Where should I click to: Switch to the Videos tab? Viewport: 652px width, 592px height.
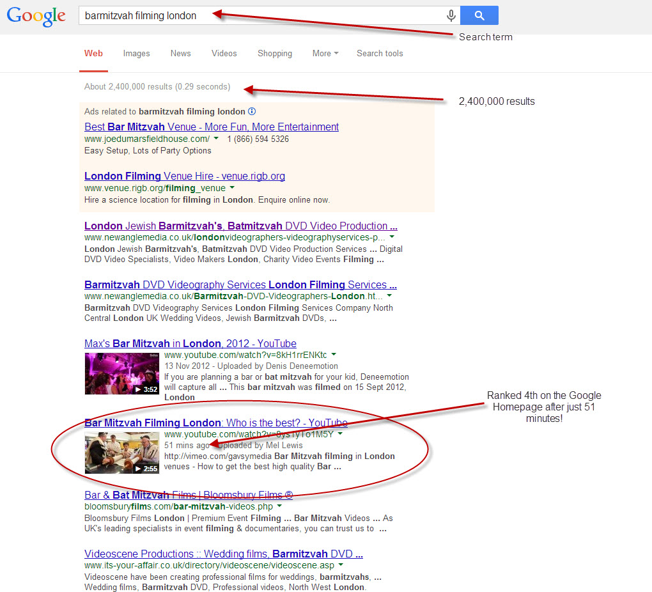coord(224,53)
